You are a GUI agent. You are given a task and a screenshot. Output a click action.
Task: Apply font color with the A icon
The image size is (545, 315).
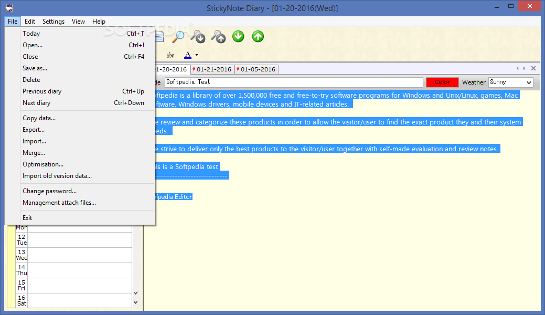tap(188, 55)
